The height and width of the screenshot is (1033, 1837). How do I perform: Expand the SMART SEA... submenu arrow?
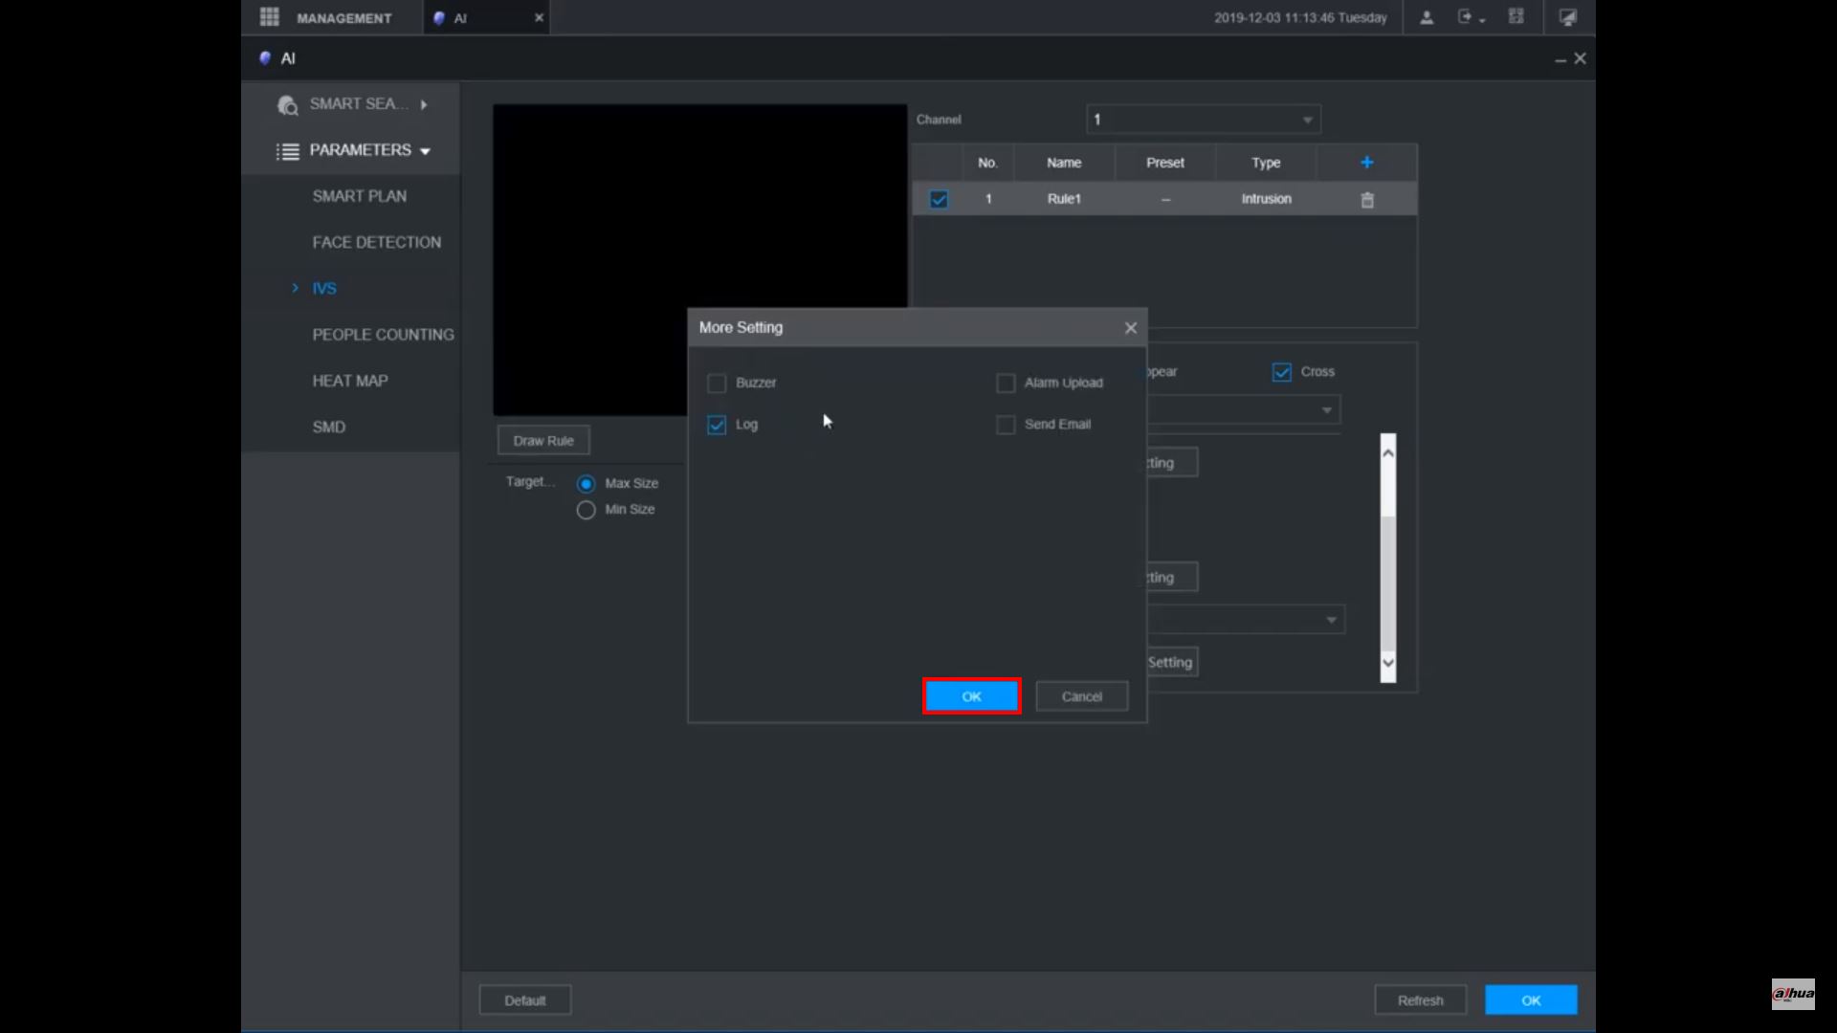point(423,104)
